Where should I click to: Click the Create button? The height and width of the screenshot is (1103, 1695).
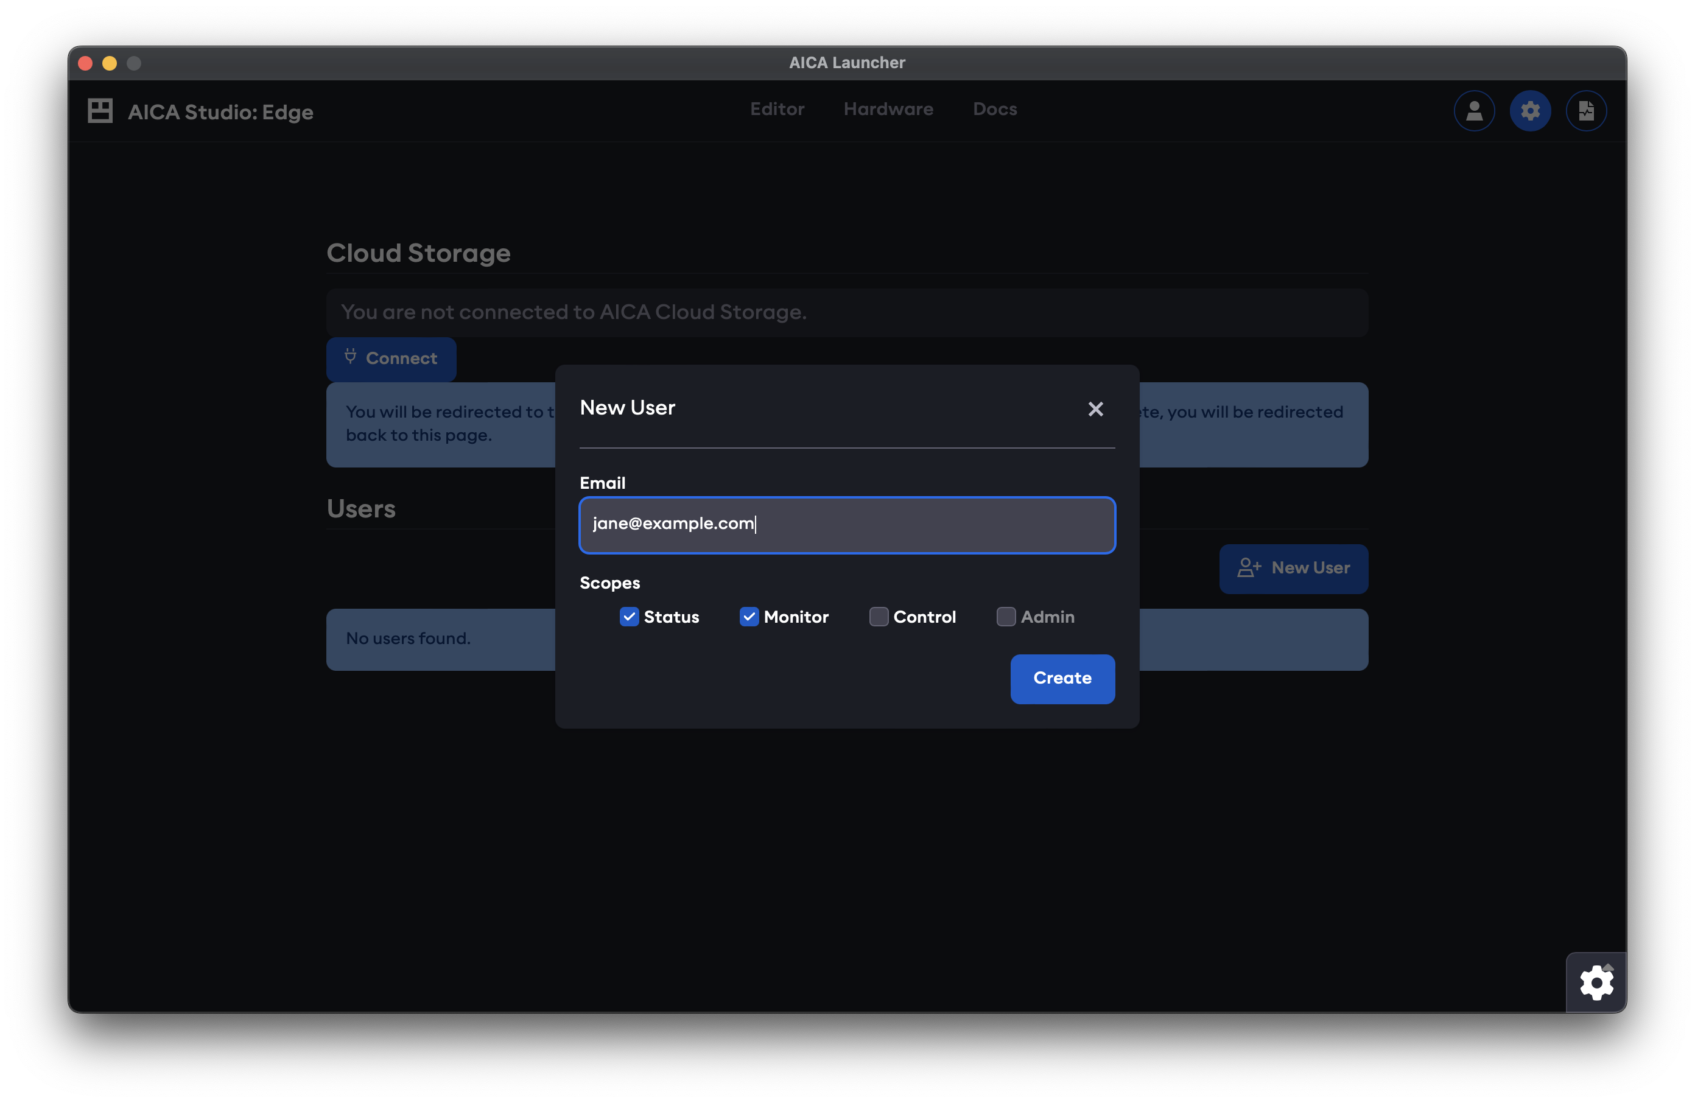tap(1062, 679)
